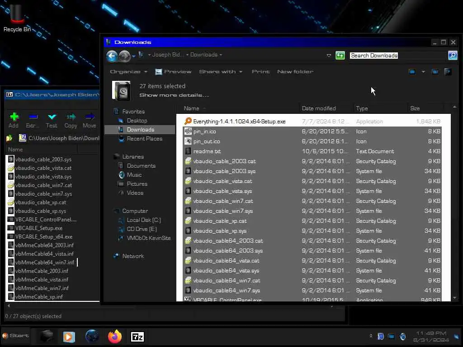Click the scroll up arrow in Downloads list

point(454,107)
